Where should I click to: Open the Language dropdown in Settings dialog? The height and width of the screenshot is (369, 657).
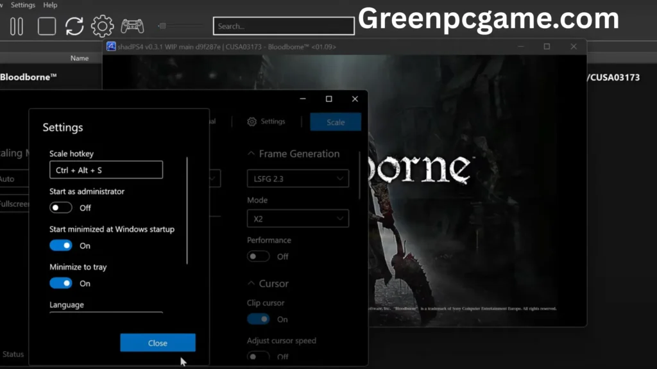tap(106, 313)
